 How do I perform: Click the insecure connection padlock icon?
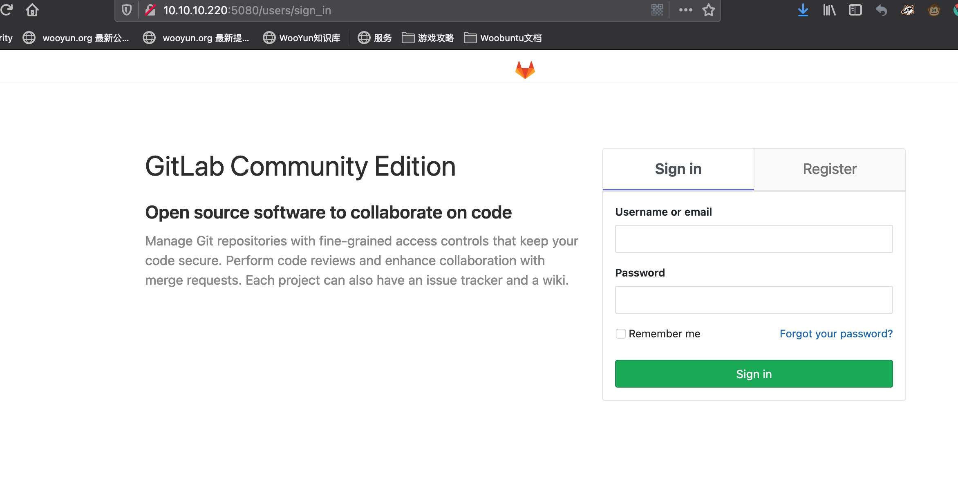pyautogui.click(x=150, y=10)
